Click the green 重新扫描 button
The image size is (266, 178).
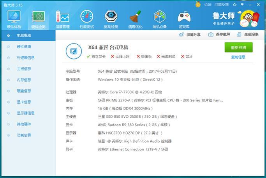238,47
